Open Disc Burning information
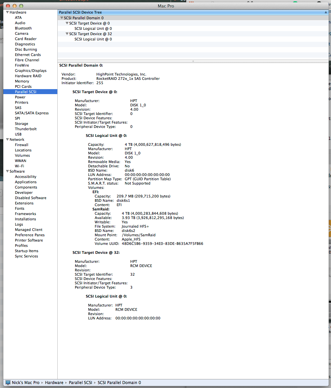 (26, 49)
